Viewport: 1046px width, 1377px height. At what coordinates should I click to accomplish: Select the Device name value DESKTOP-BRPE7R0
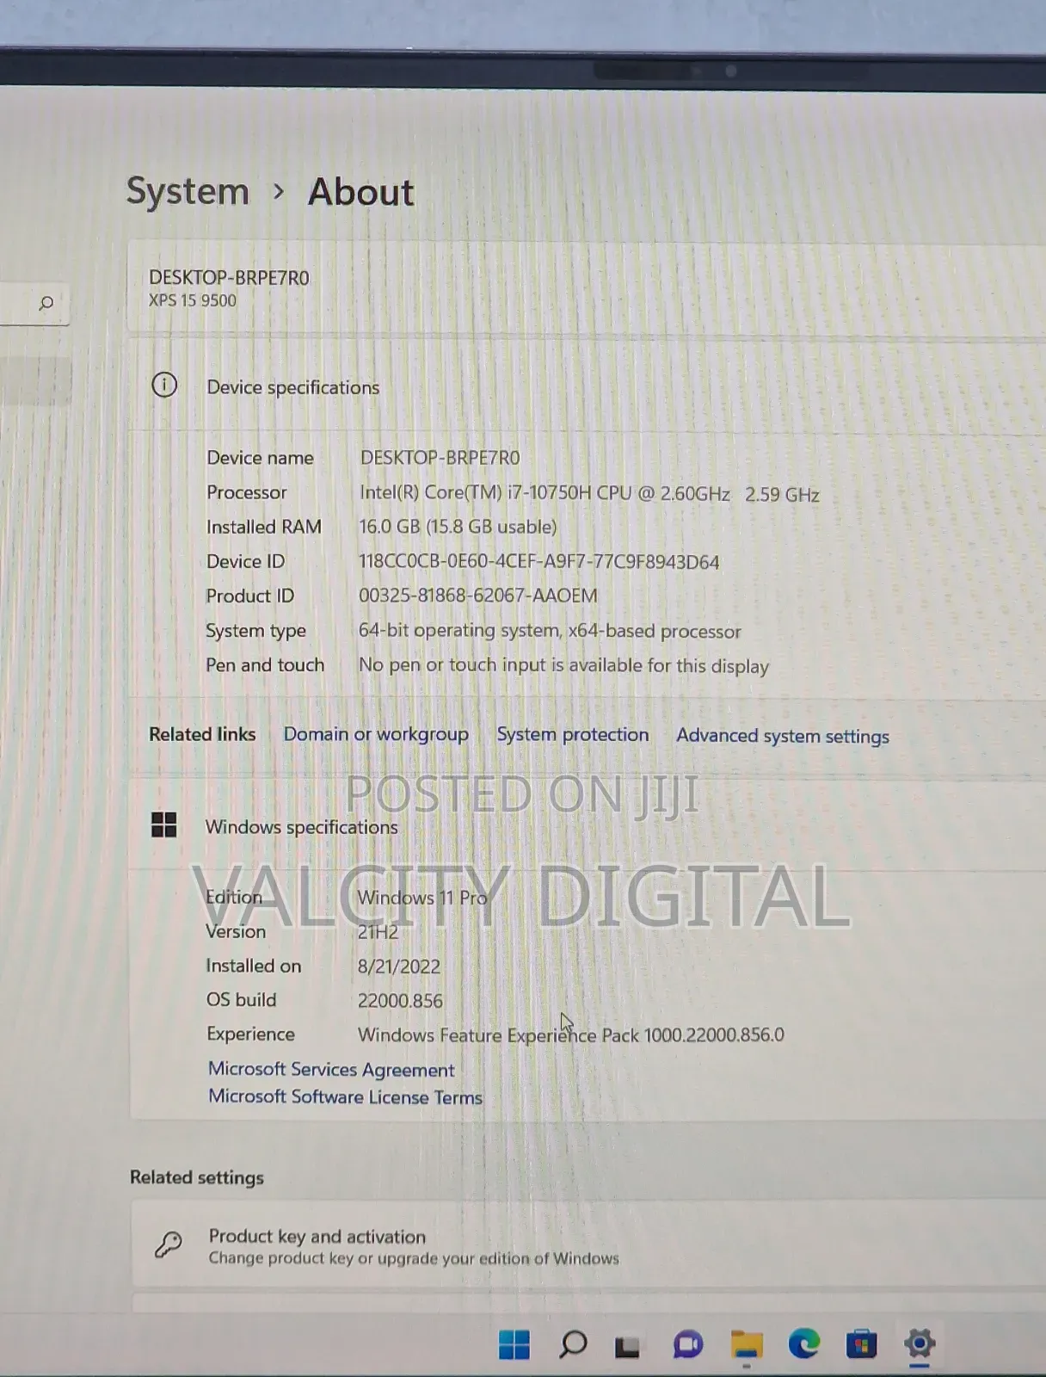pos(440,458)
